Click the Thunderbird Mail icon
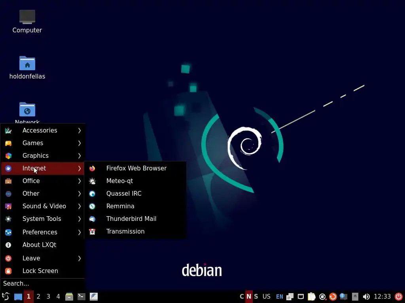405x303 pixels. 92,219
